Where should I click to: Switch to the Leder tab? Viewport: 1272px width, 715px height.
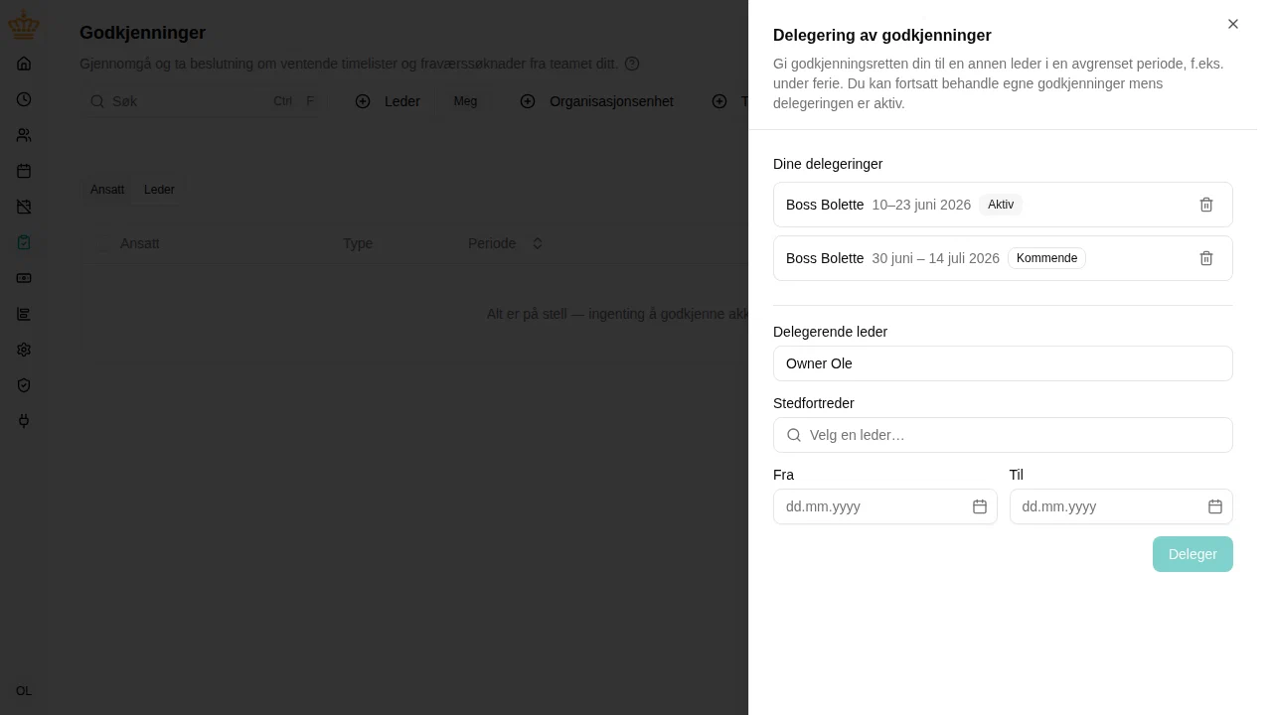(159, 190)
